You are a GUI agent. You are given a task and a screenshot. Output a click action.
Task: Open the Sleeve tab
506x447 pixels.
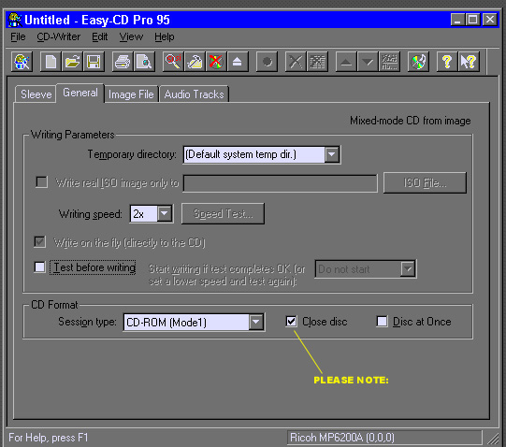36,94
